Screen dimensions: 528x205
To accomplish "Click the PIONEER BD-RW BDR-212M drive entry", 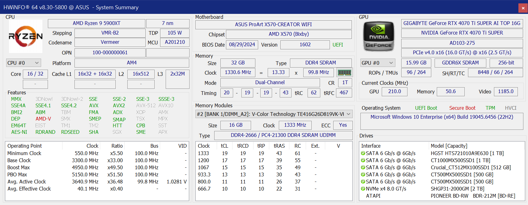I will (x=473, y=196).
